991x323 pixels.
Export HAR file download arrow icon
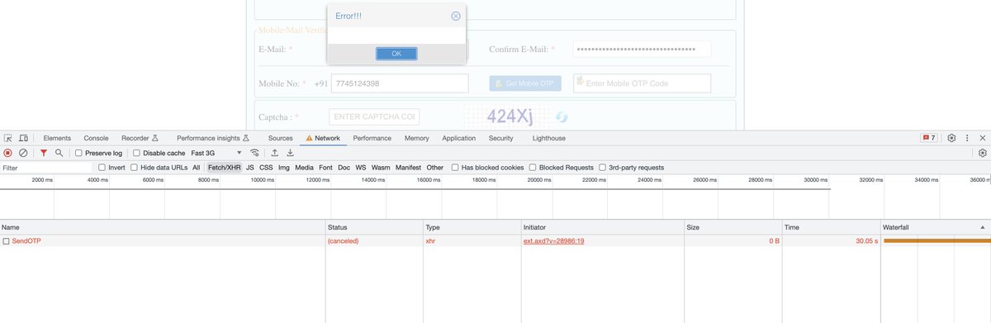pos(290,153)
